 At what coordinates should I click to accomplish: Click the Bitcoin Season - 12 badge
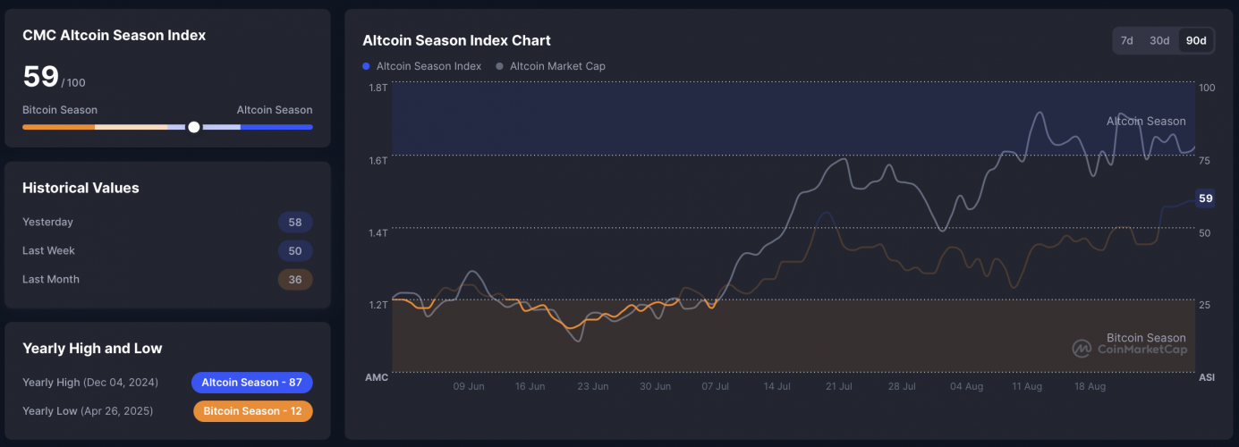(252, 411)
